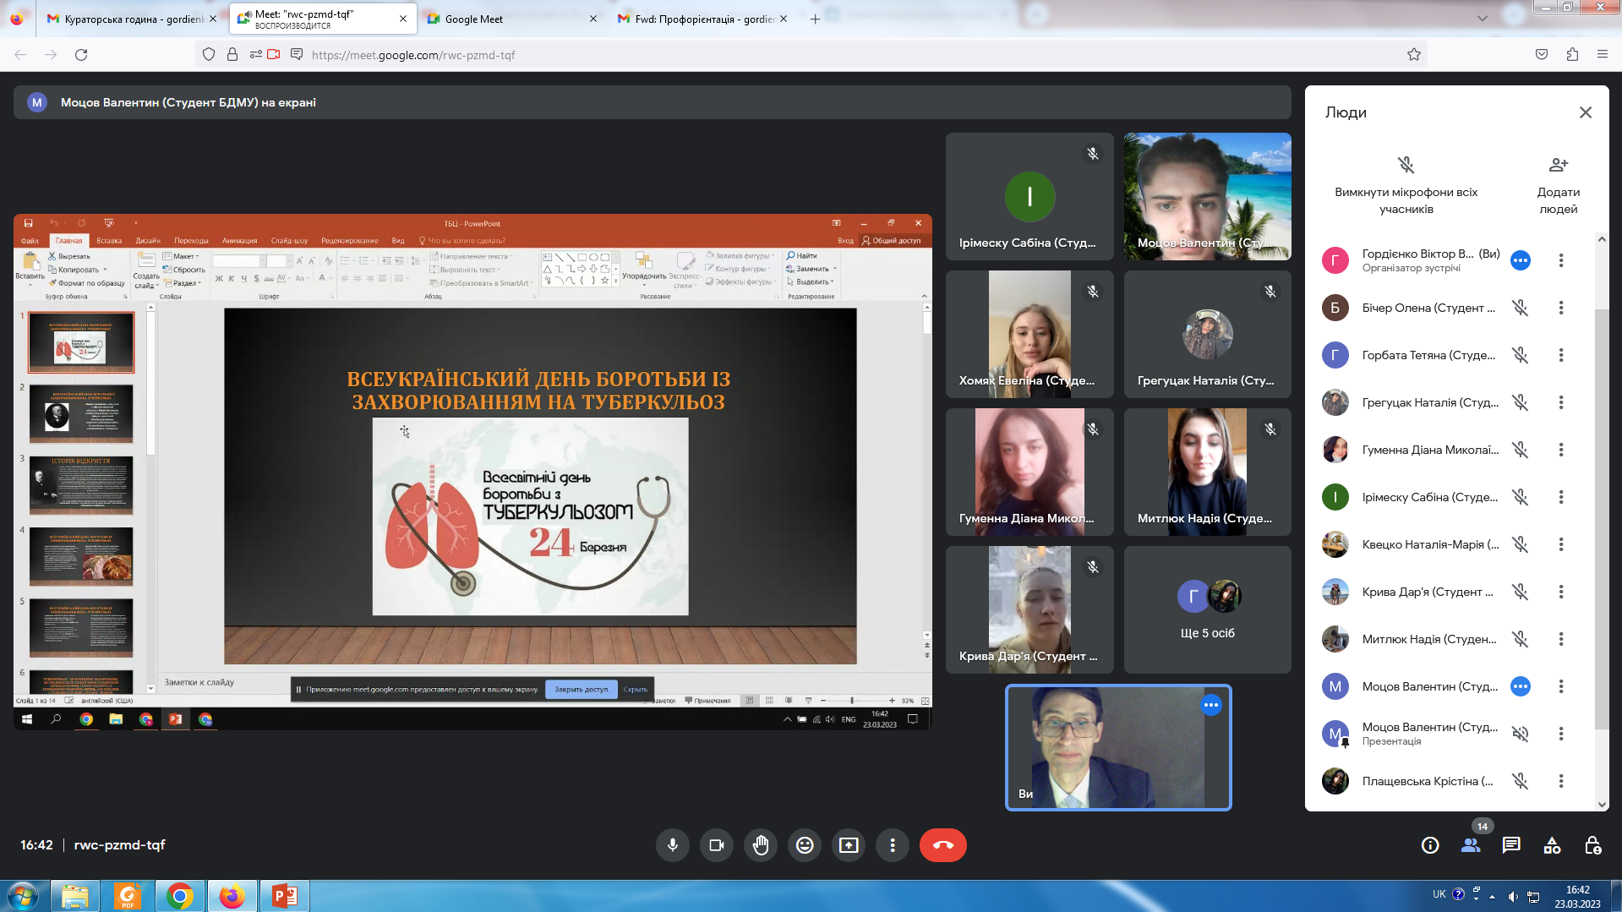Mute Гуменна Діана microphone in list
The height and width of the screenshot is (912, 1622).
pyautogui.click(x=1520, y=450)
